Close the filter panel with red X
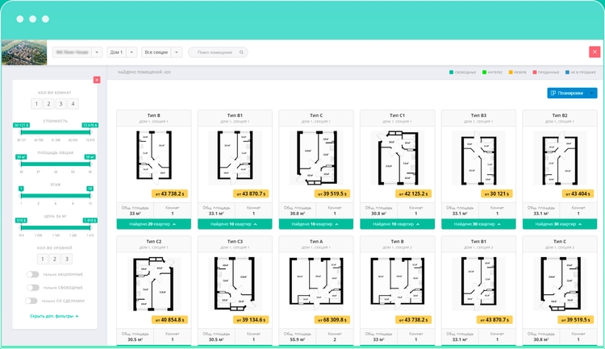 (x=97, y=80)
